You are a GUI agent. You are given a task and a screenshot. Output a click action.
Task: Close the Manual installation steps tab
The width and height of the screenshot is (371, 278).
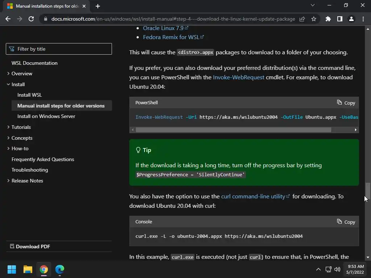click(84, 6)
